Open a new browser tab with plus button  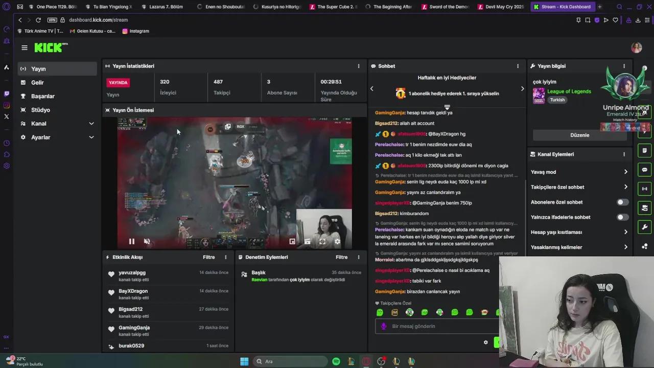(x=599, y=7)
